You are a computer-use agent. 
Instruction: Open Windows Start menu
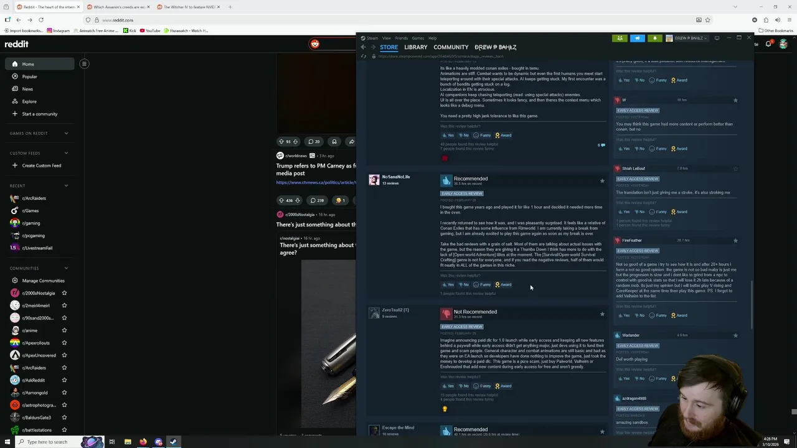point(7,442)
